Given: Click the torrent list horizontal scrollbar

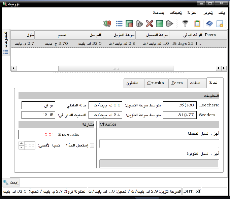Looking at the screenshot, I should tap(116, 68).
